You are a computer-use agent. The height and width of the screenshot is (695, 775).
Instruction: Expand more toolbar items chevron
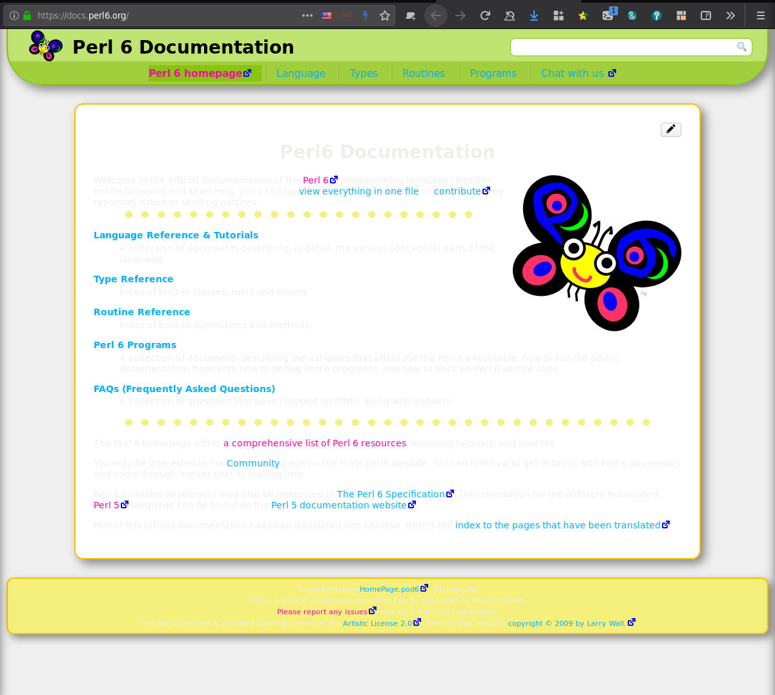pyautogui.click(x=730, y=16)
